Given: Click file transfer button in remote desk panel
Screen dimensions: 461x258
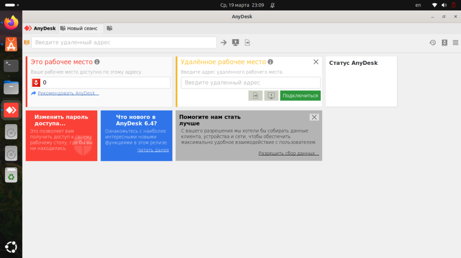Looking at the screenshot, I should point(255,96).
